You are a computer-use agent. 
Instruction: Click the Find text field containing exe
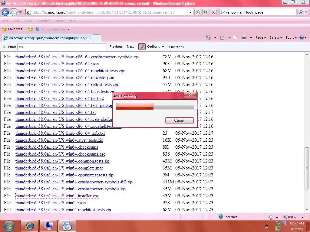coord(62,47)
